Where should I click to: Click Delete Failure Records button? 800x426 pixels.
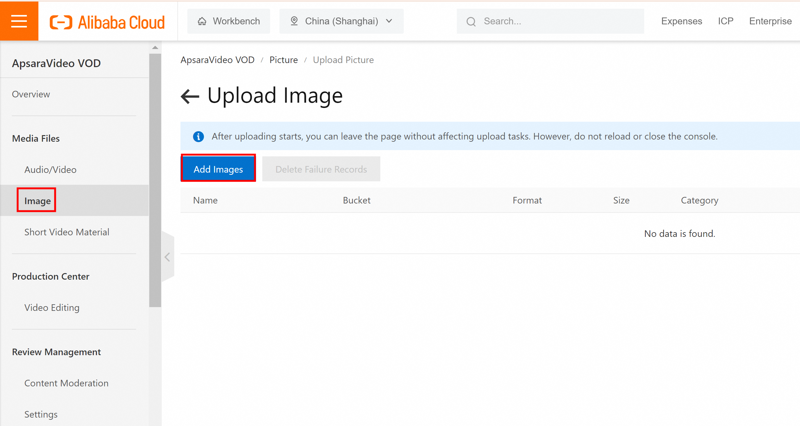point(321,169)
